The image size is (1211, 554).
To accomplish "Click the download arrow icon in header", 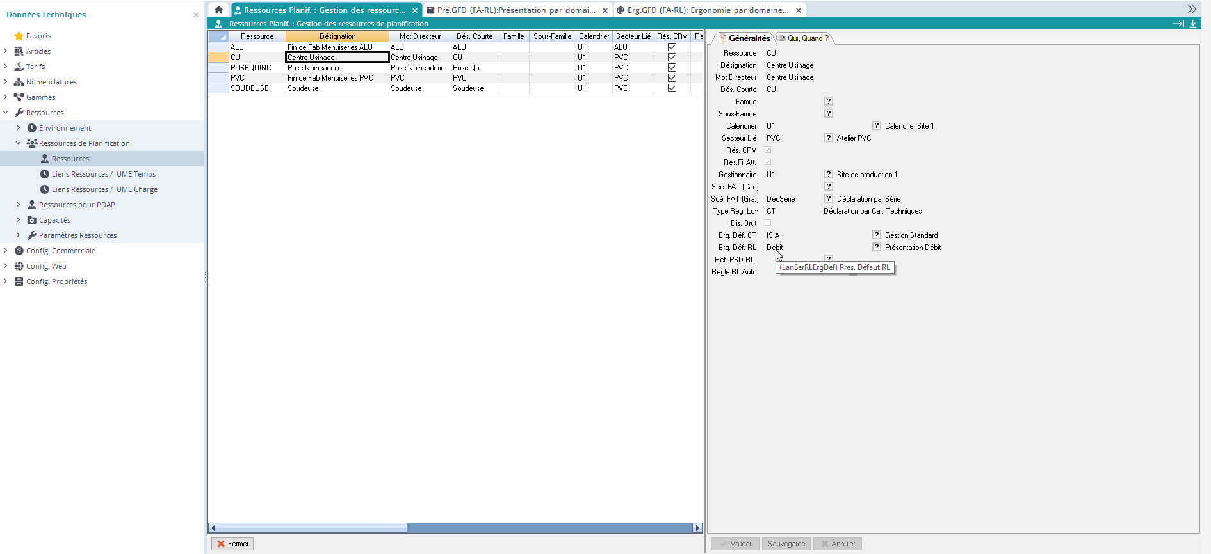I will pyautogui.click(x=1193, y=24).
